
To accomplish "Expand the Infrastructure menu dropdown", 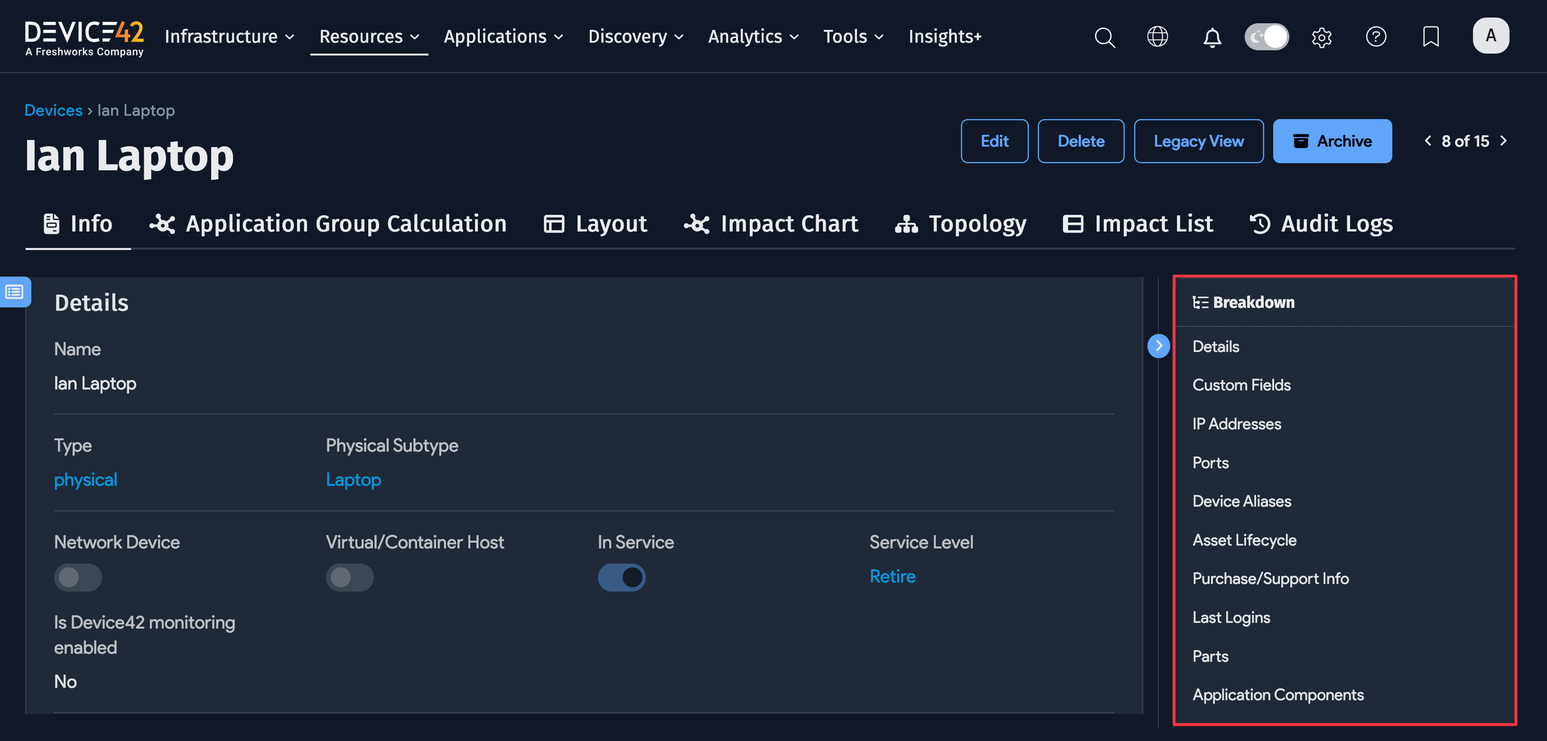I will (229, 37).
